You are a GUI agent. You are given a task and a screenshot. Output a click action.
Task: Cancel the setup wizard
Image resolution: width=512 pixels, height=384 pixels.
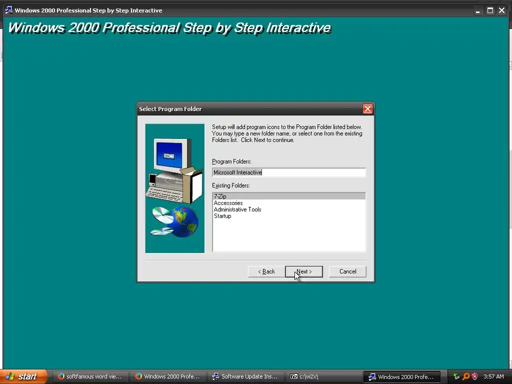click(347, 271)
